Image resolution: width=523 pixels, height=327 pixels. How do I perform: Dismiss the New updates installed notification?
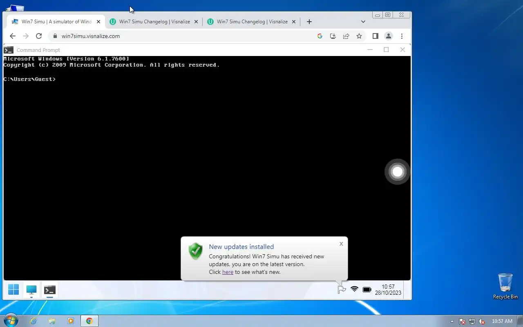tap(341, 244)
